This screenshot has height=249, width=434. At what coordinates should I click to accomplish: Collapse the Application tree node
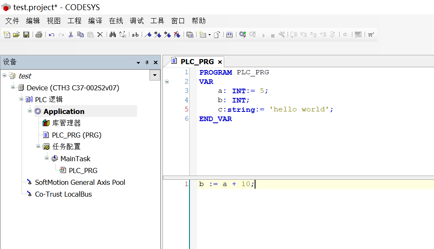pyautogui.click(x=29, y=111)
